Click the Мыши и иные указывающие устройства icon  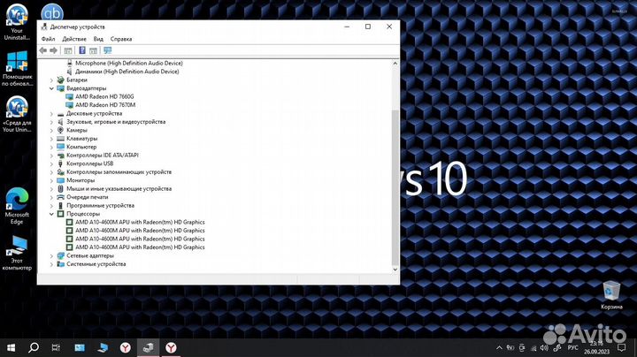tap(60, 188)
